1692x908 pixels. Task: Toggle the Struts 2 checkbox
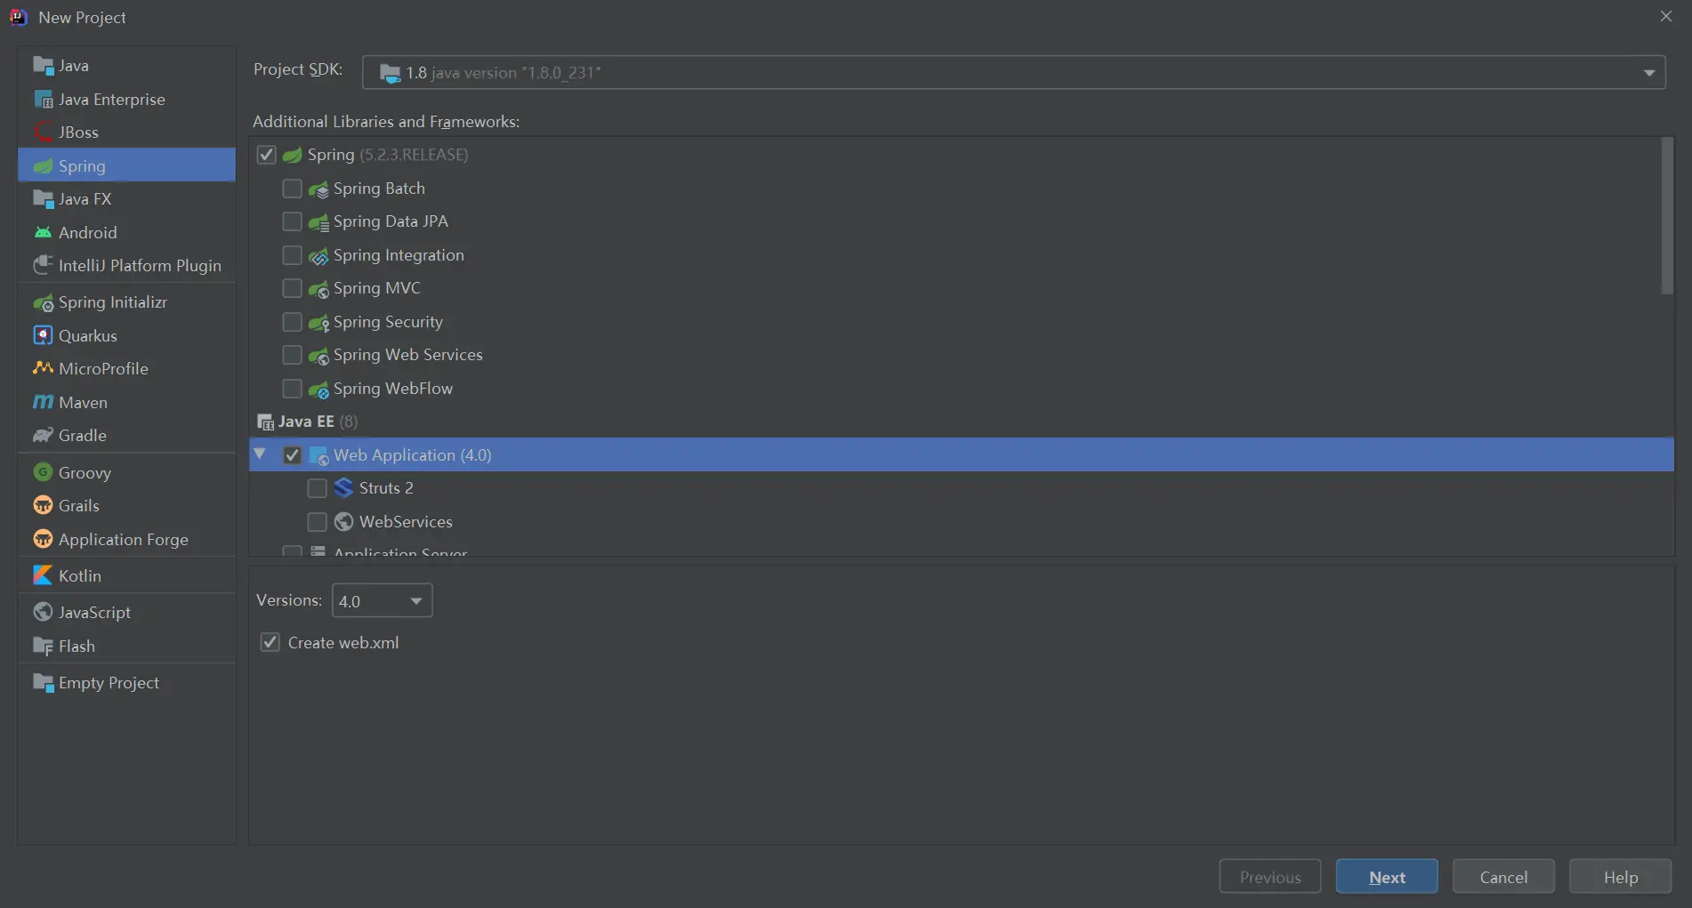pyautogui.click(x=317, y=488)
